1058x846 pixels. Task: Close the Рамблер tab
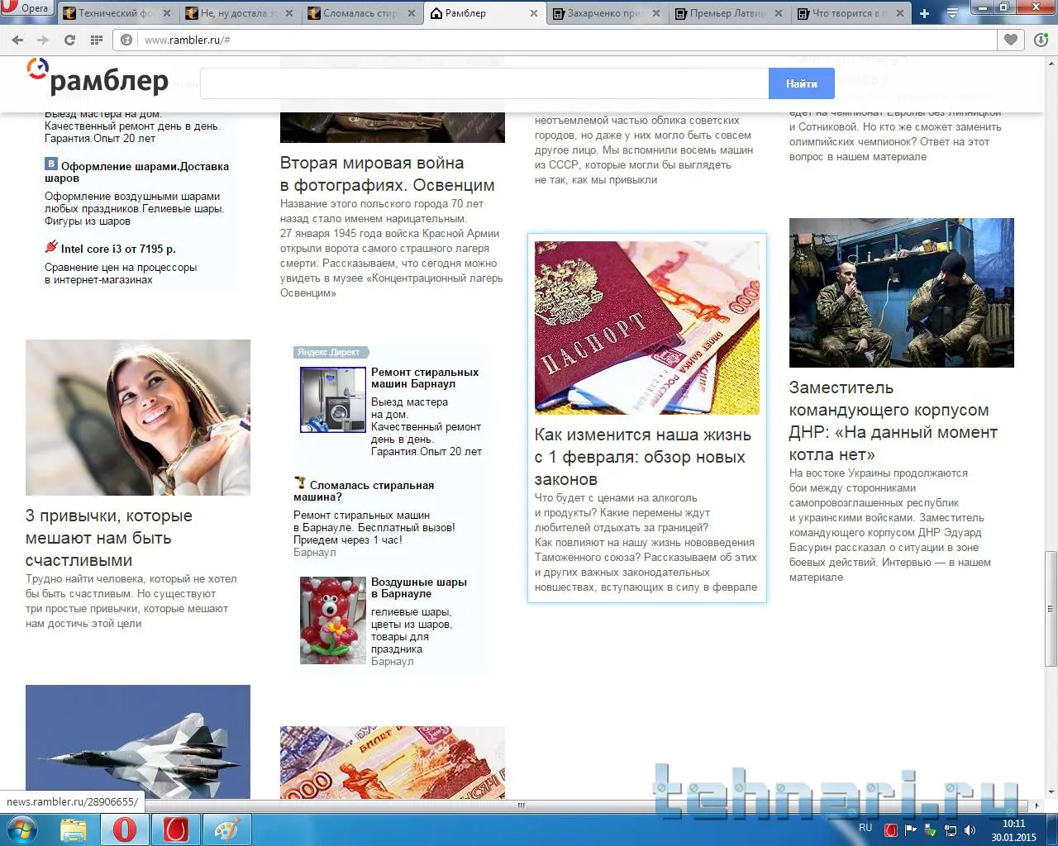point(533,13)
